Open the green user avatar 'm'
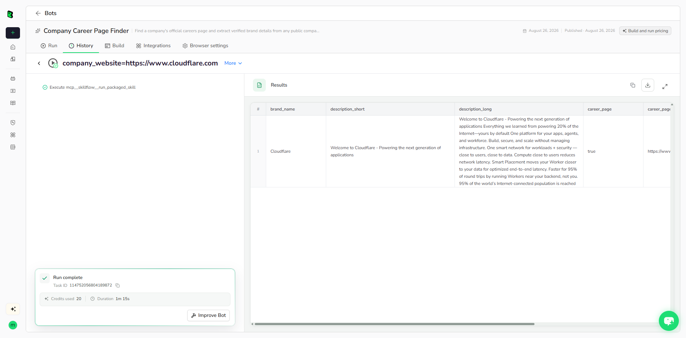Screen dimensions: 686x338 pos(13,325)
